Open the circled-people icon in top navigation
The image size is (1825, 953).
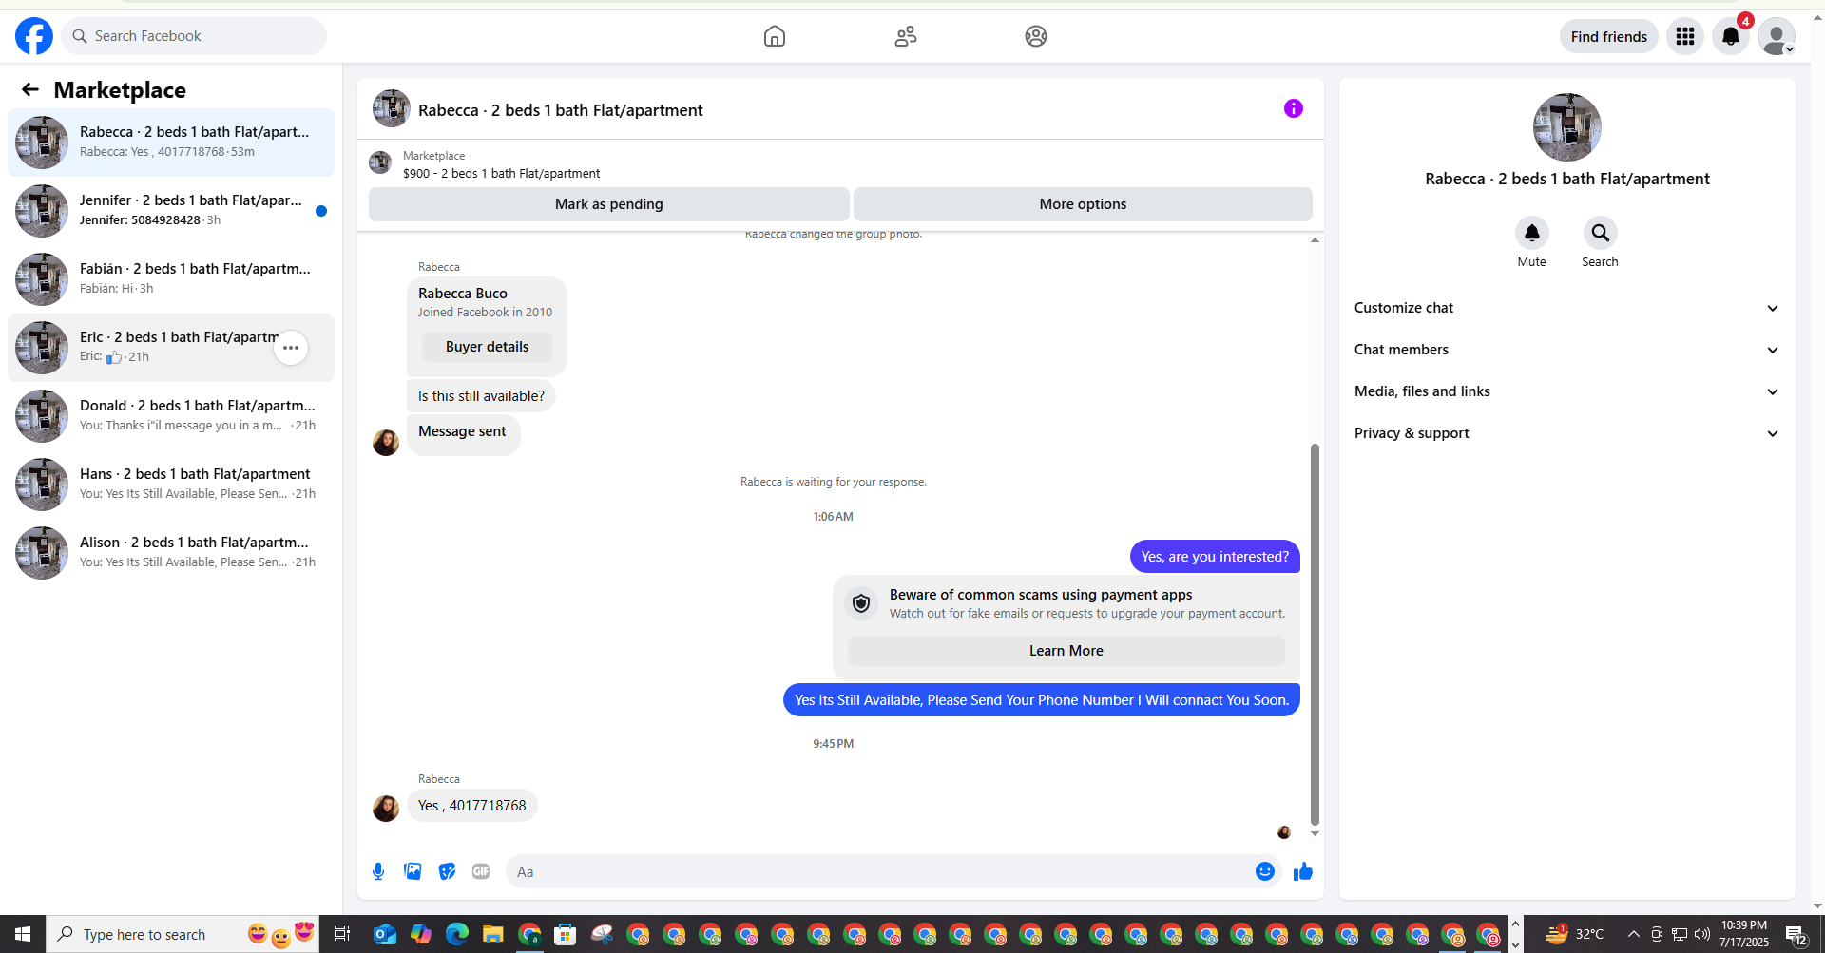tap(1036, 36)
